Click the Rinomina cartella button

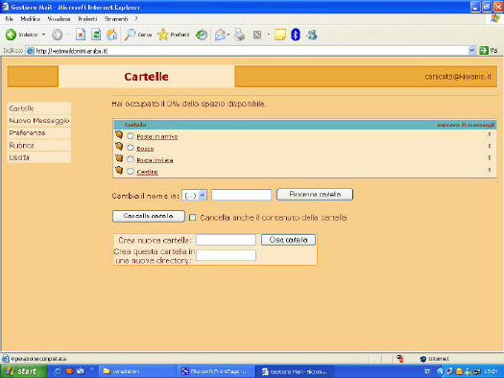tap(315, 195)
